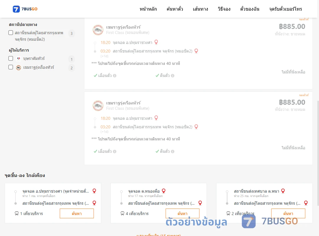Click info icon next to เลื่อนตั๋ว second card

pos(115,151)
